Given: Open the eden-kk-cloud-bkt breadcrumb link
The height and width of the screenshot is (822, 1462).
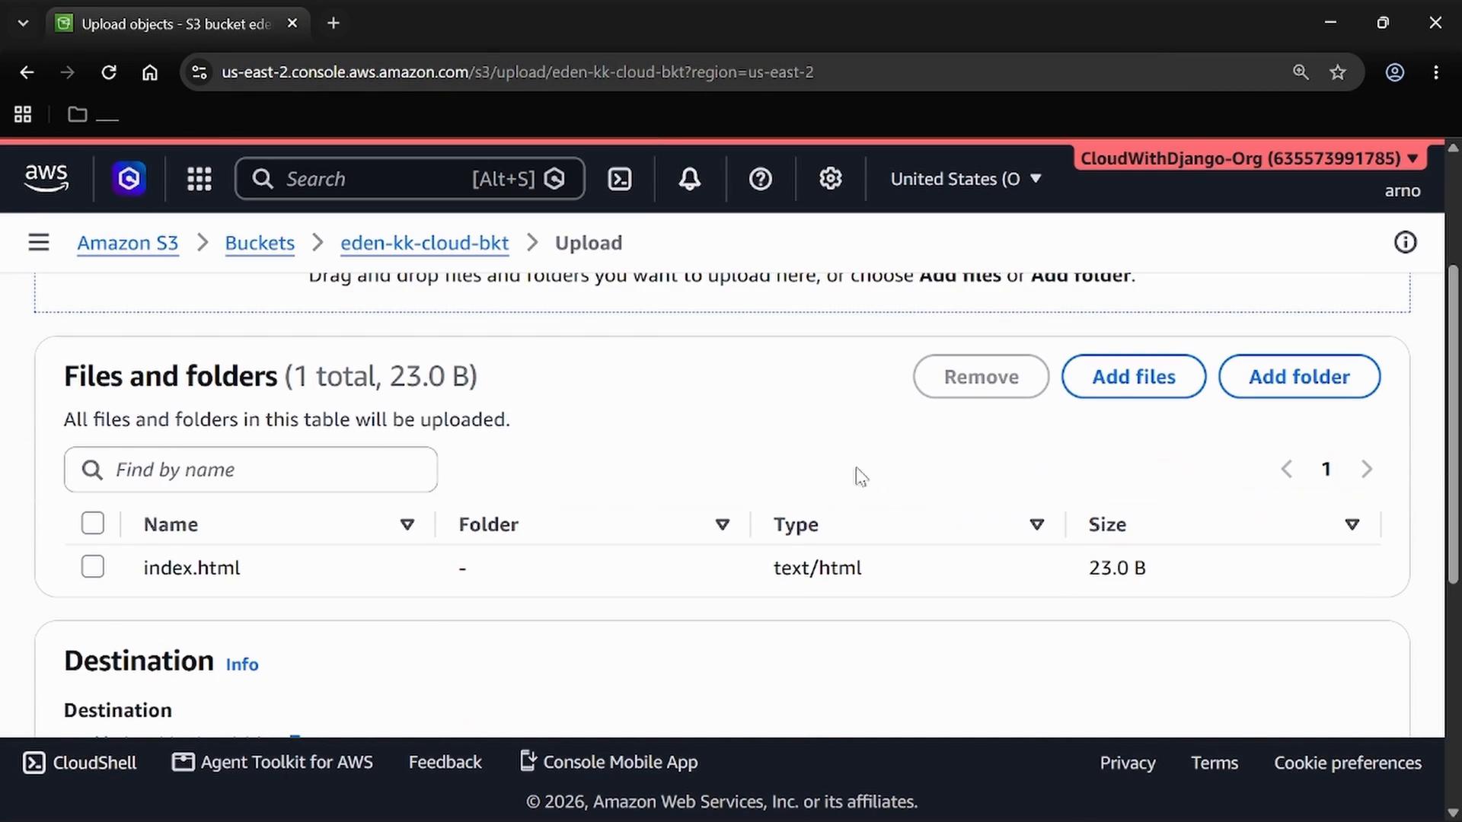Looking at the screenshot, I should click(x=424, y=243).
